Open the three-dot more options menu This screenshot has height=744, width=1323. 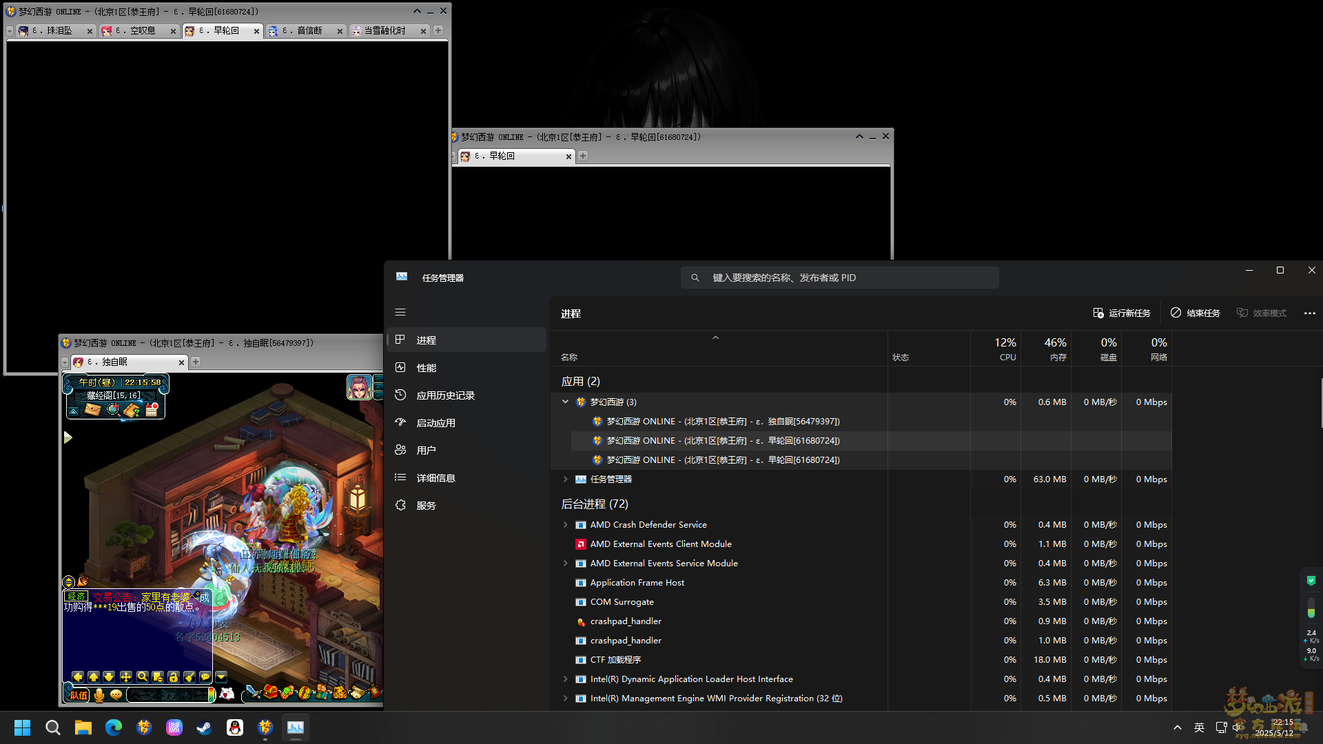click(x=1310, y=313)
